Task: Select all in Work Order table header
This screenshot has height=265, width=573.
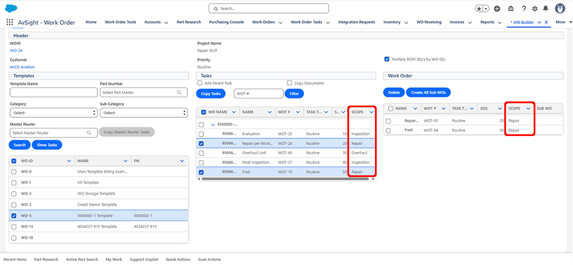Action: coord(391,108)
